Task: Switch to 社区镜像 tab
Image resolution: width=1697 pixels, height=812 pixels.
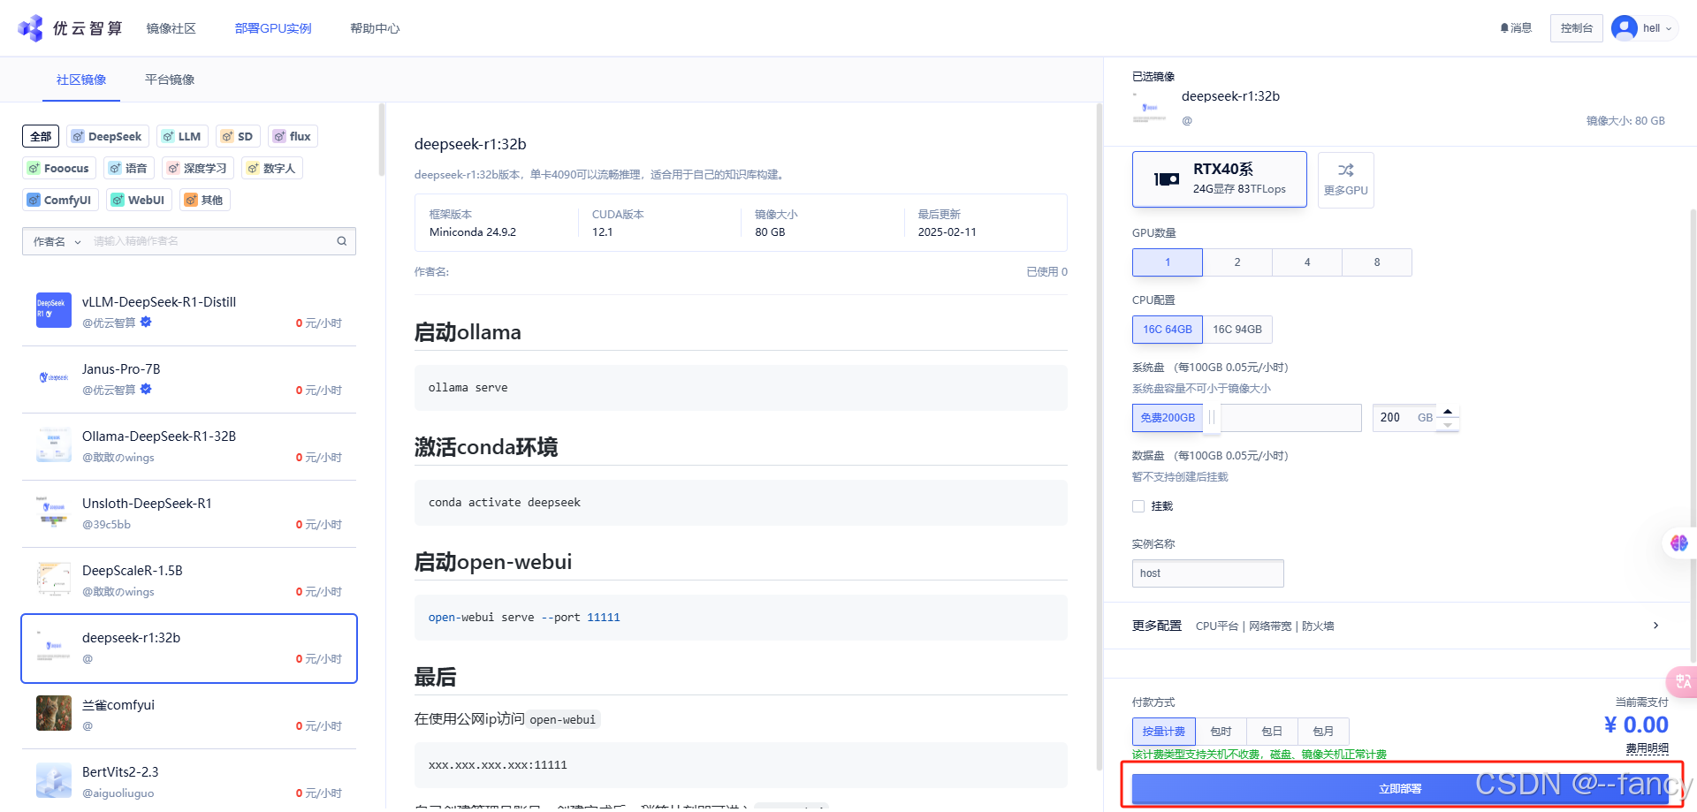Action: [81, 80]
